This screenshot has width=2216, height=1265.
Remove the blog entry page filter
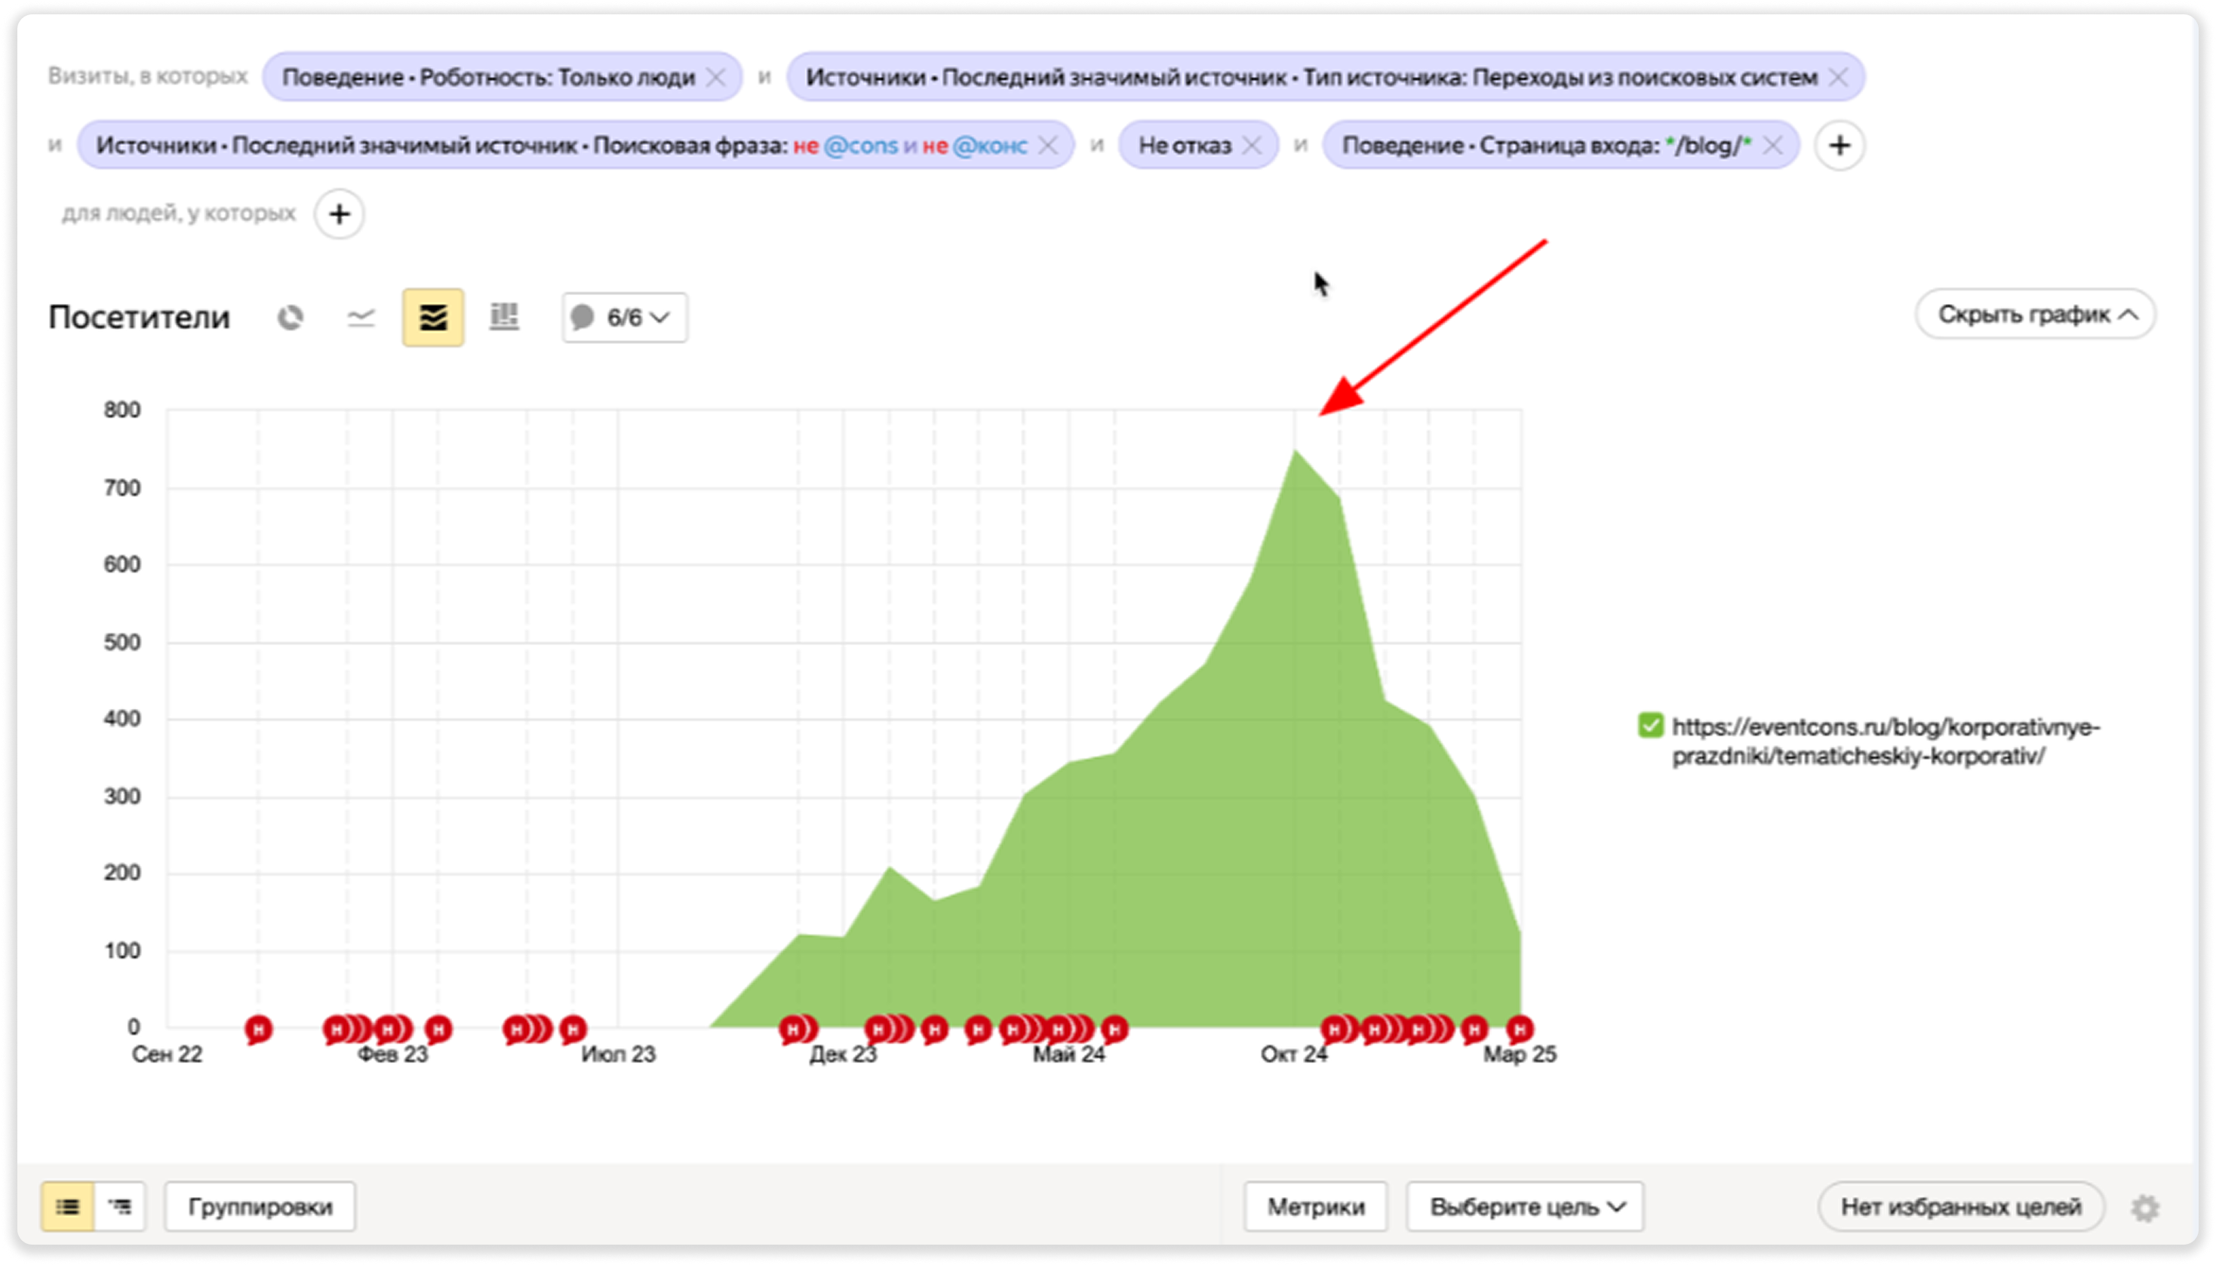(1772, 146)
